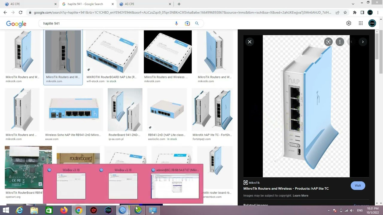Close the haplite 941 Google Search tab

click(x=113, y=4)
